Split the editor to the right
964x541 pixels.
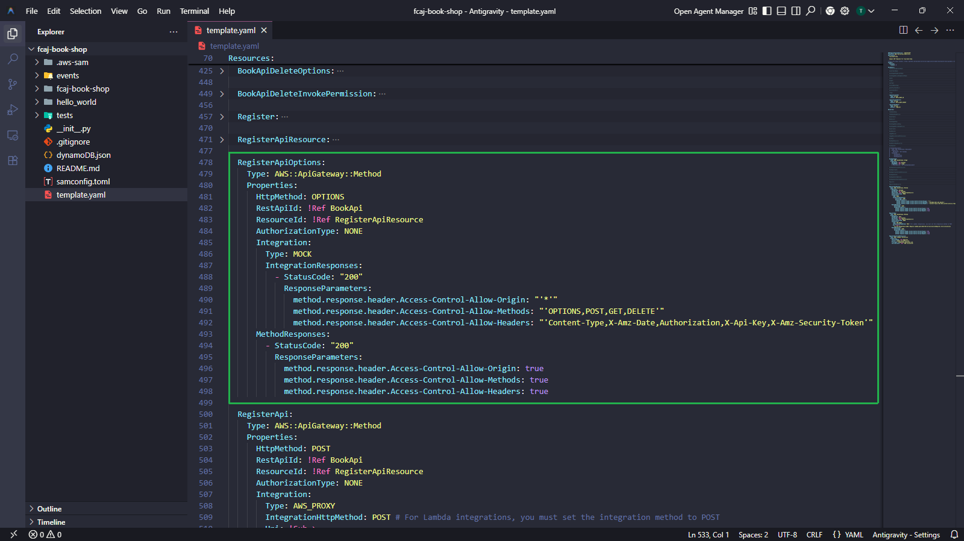903,30
